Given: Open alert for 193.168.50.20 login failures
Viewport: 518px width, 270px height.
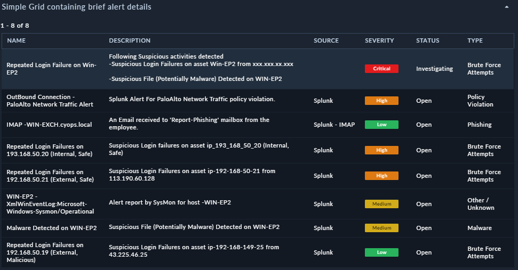Looking at the screenshot, I should click(45, 150).
